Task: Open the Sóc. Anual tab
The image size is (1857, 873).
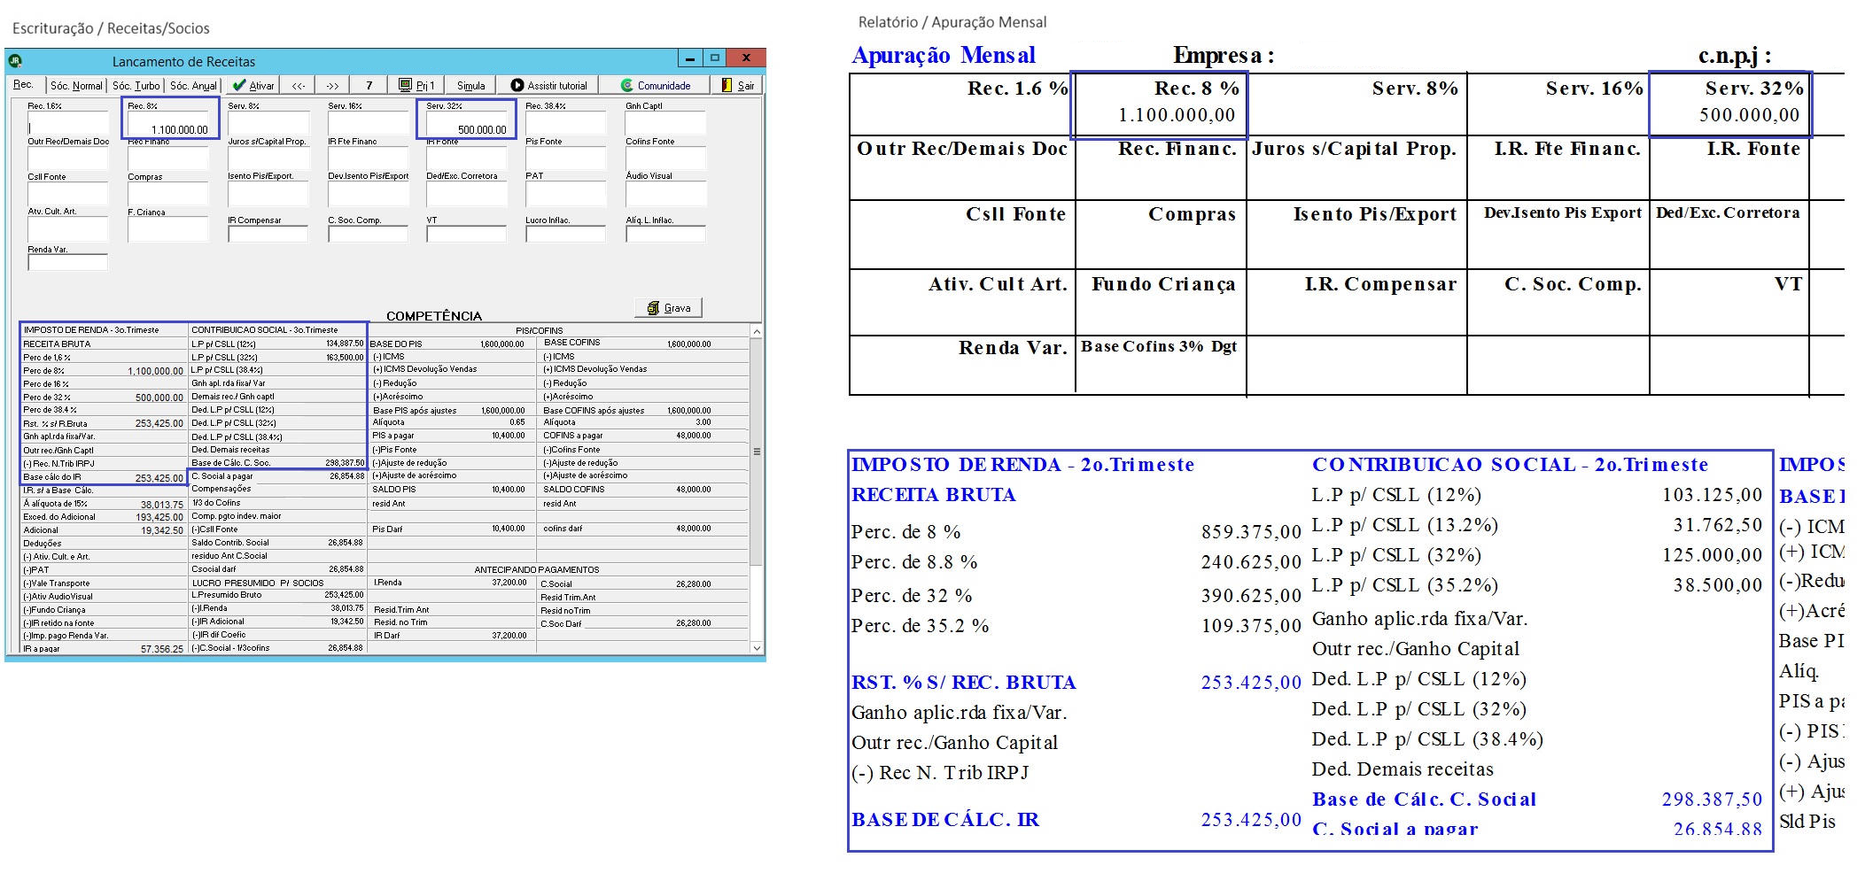Action: coord(193,85)
